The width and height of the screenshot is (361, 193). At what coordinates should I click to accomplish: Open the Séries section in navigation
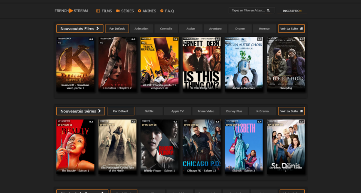click(125, 11)
